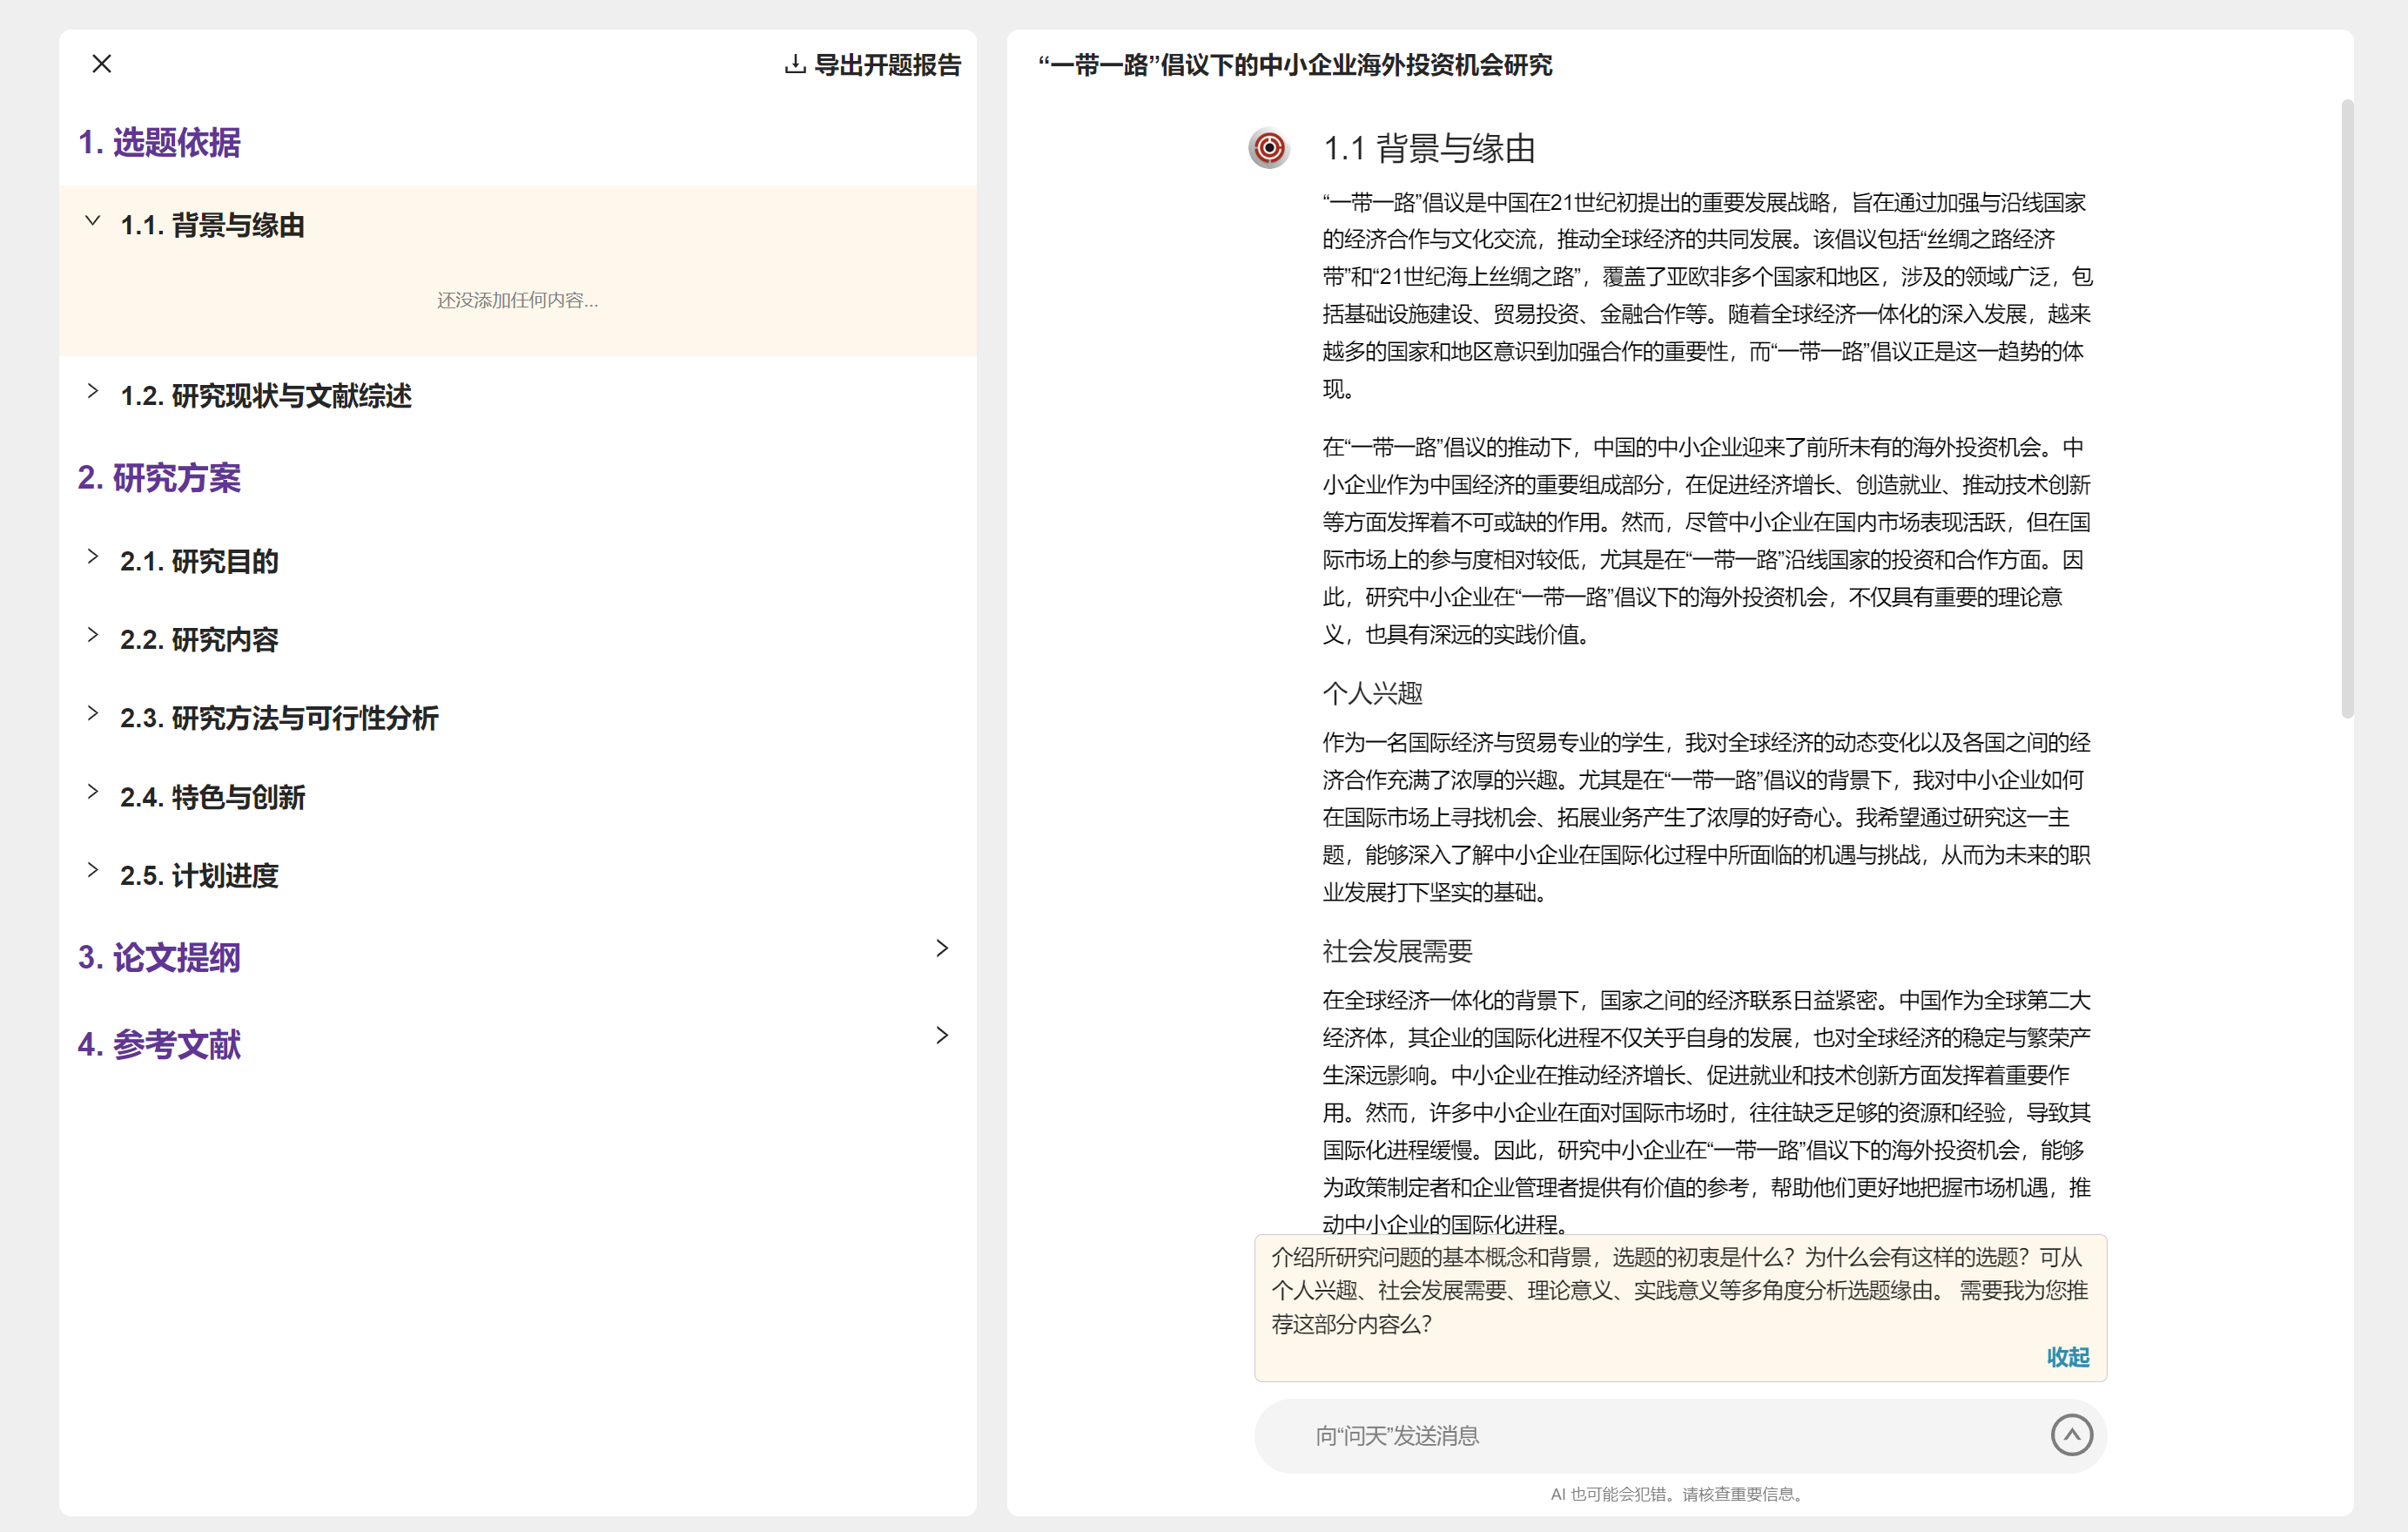2408x1532 pixels.
Task: Expand the 2.1. 研究目的 chevron
Action: point(93,557)
